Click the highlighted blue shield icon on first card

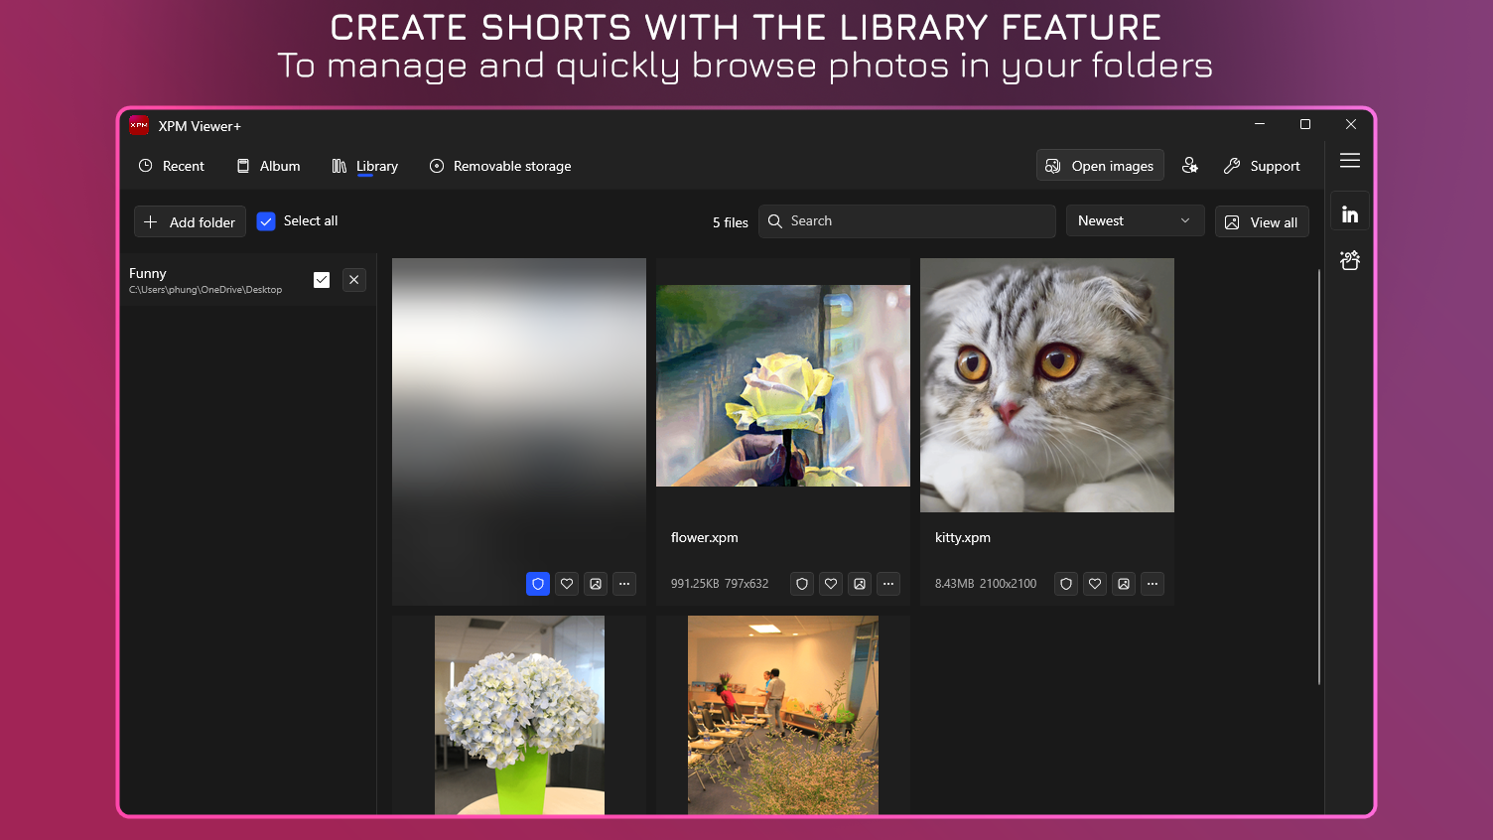coord(538,584)
